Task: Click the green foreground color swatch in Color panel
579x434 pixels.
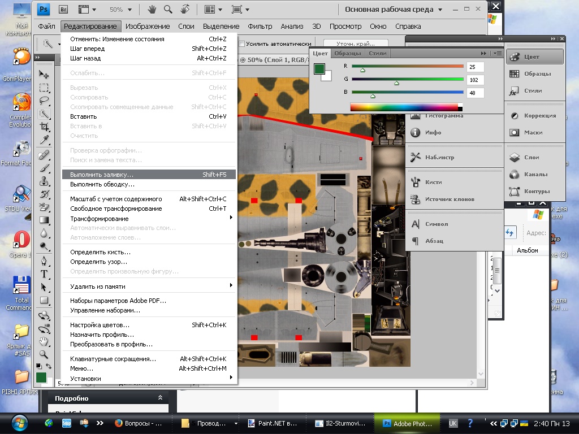Action: point(319,68)
